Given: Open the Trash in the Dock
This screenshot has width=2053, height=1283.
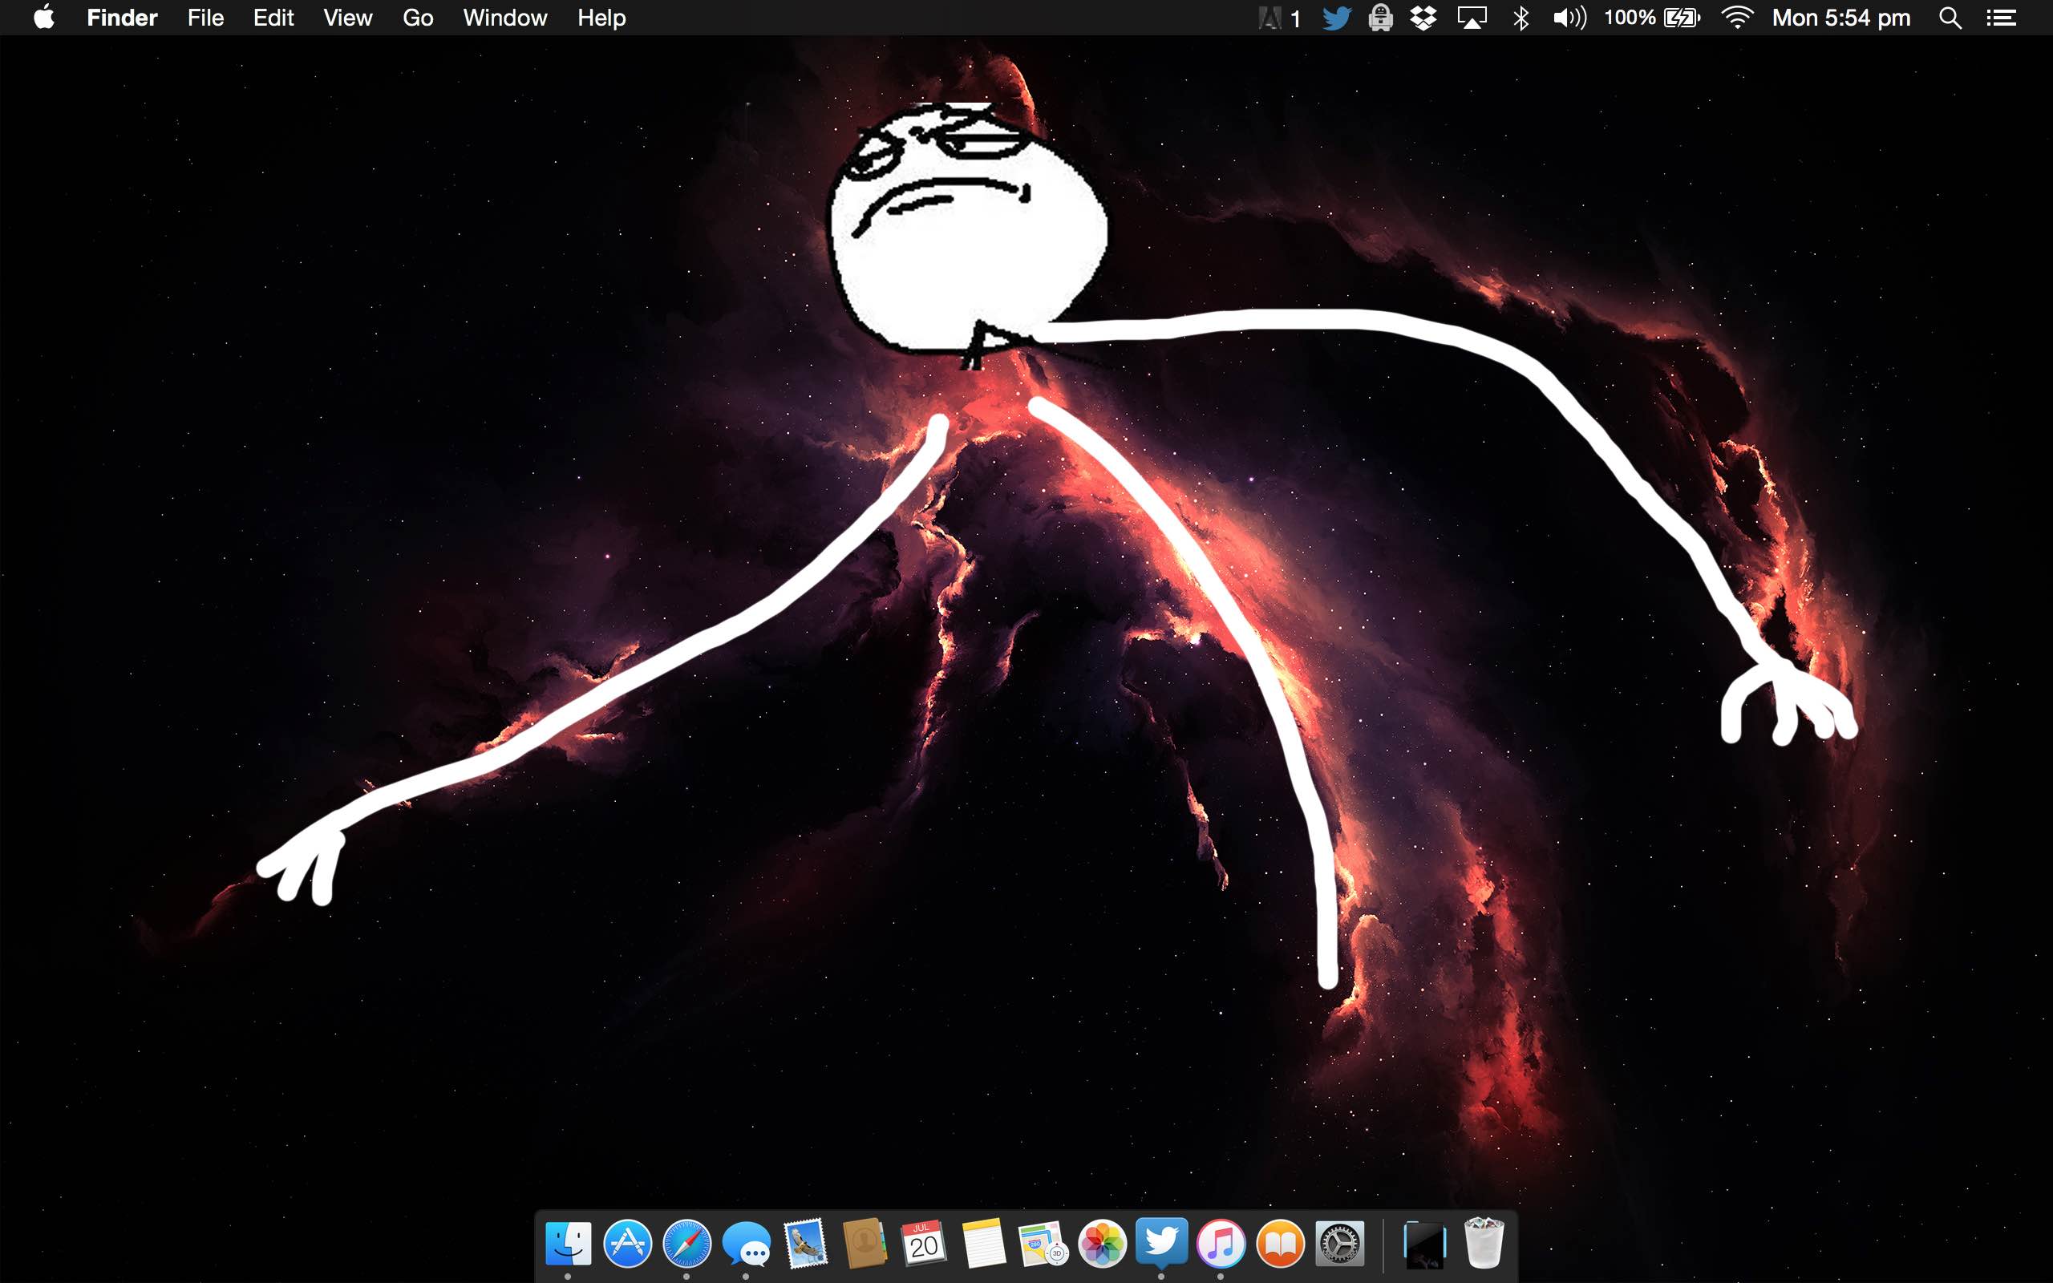Looking at the screenshot, I should [x=1484, y=1243].
